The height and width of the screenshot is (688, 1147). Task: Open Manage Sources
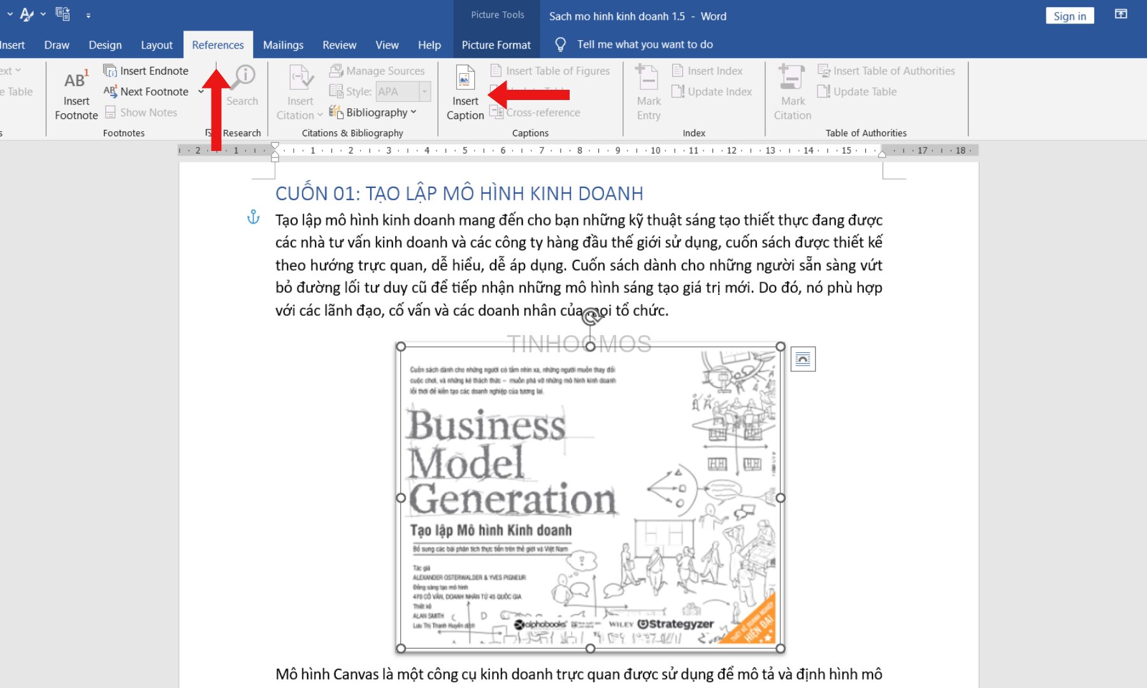[377, 71]
